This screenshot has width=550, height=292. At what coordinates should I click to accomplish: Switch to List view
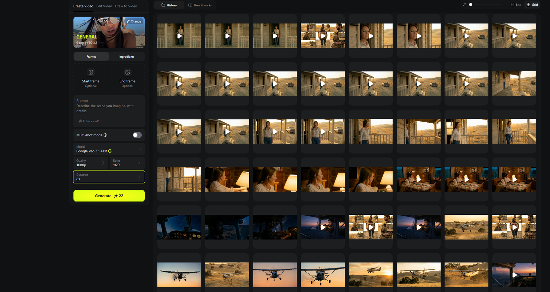pos(516,5)
